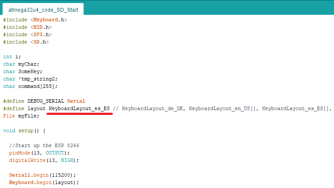Click the '#include <SD.h>' line
This screenshot has width=334, height=188.
26,42
